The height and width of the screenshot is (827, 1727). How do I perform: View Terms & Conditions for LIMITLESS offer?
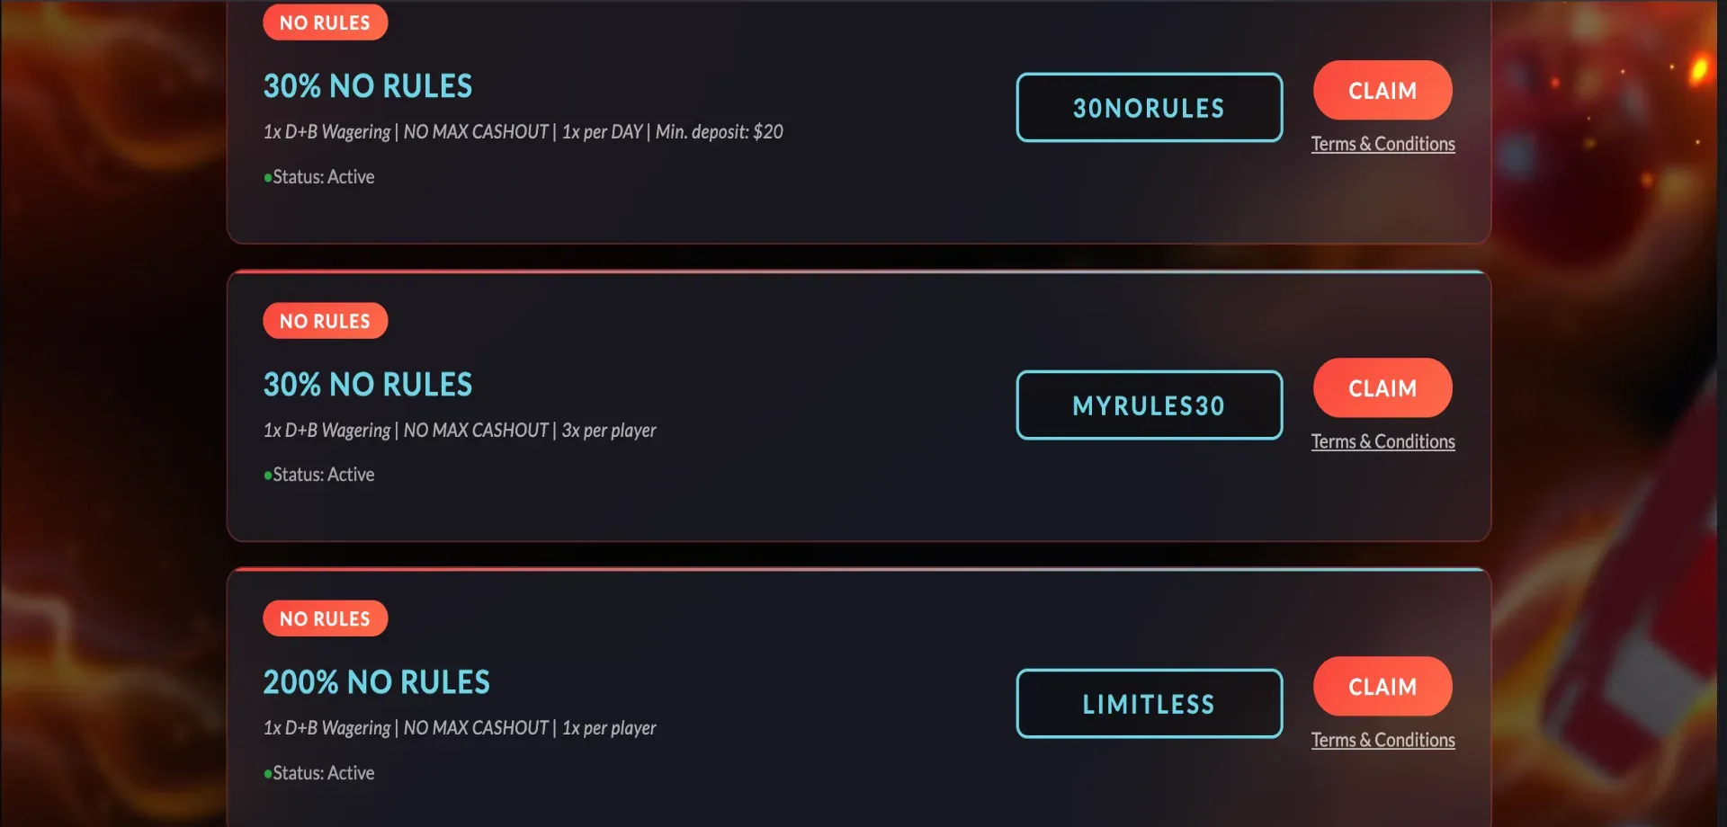[1382, 740]
